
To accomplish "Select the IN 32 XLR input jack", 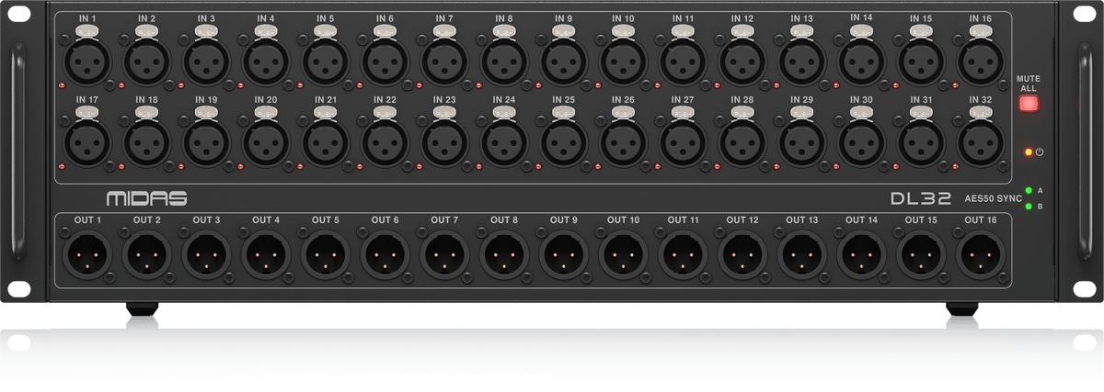I will [x=980, y=141].
